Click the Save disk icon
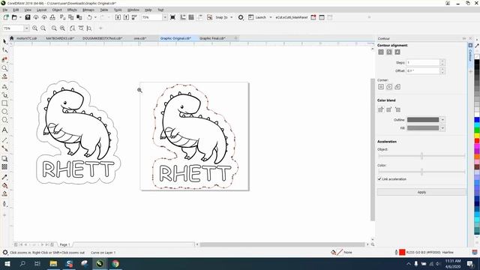The height and width of the screenshot is (270, 480). pyautogui.click(x=28, y=17)
